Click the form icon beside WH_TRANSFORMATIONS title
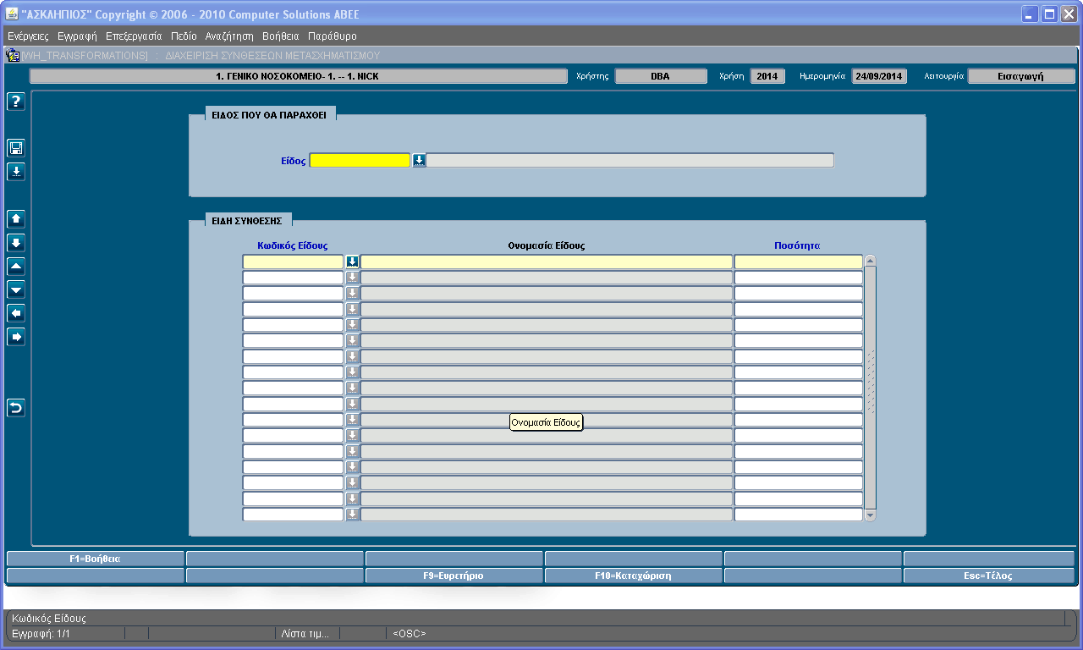This screenshot has width=1083, height=650. pos(13,55)
